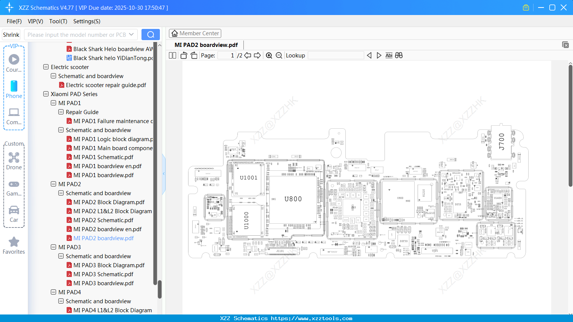Open the Tool menu
Viewport: 573px width, 322px height.
pos(58,21)
